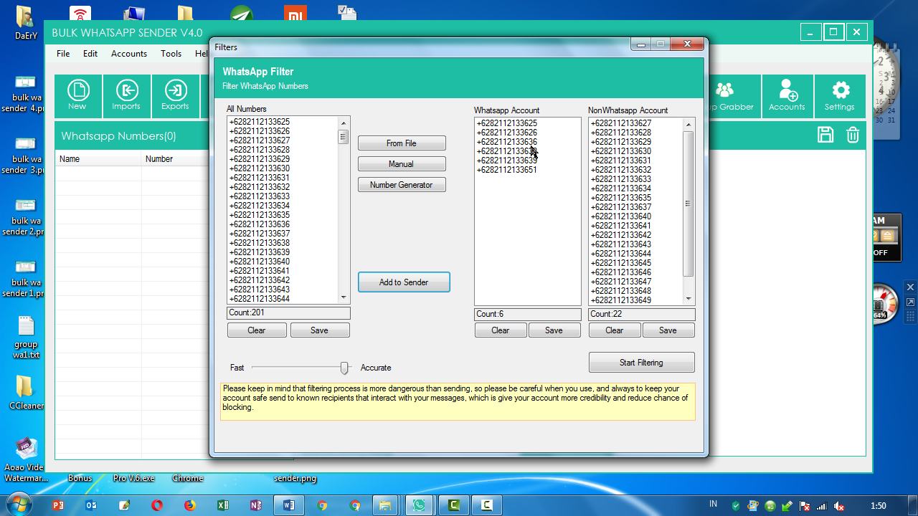Switch to the WhatsApp sender taskbar icon
The height and width of the screenshot is (516, 918).
[419, 506]
